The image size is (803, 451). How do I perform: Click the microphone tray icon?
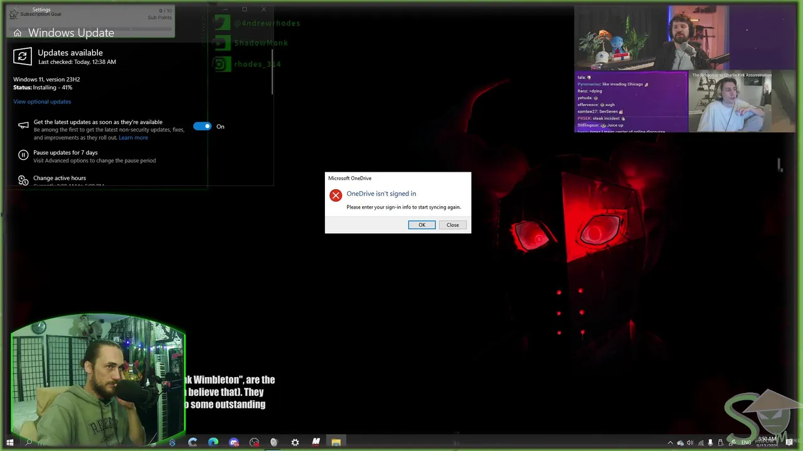click(710, 443)
